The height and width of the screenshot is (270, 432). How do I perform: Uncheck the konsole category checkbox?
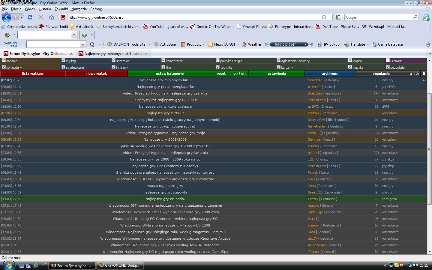(4, 60)
